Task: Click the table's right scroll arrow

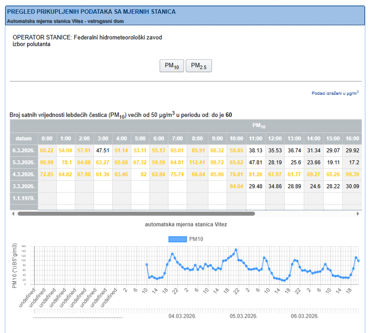Action: coord(358,214)
